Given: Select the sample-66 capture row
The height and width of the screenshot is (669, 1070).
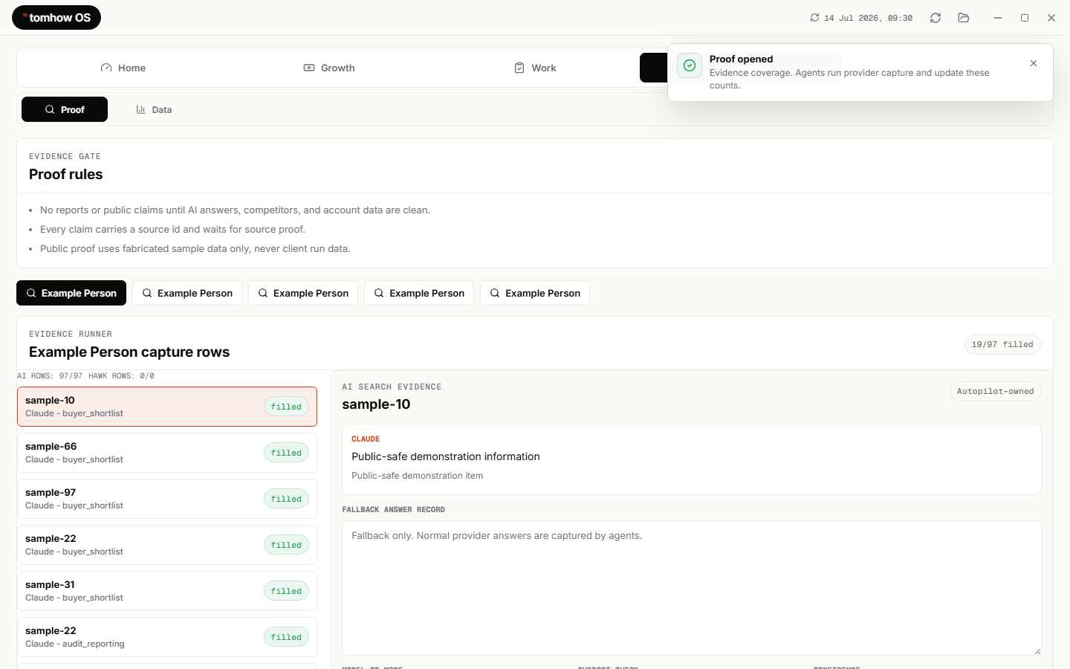Looking at the screenshot, I should click(x=167, y=453).
